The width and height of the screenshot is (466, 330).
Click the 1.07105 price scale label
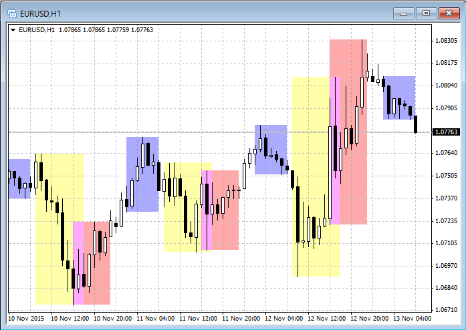pyautogui.click(x=446, y=243)
